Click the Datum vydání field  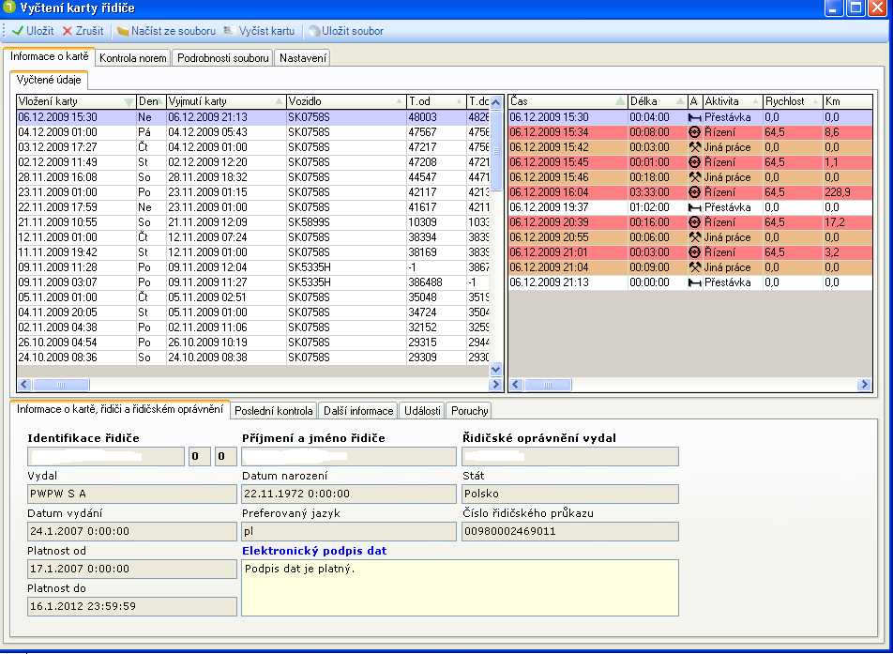click(x=132, y=531)
